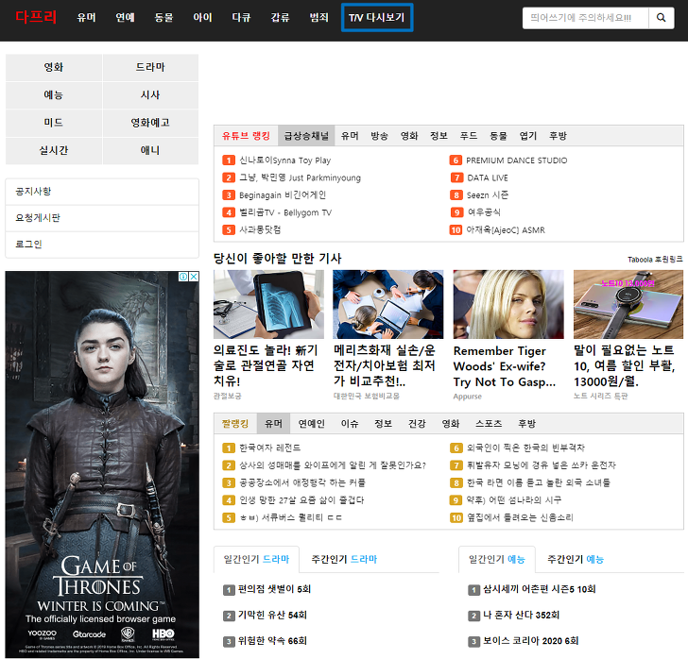Open the 애니 category button

[150, 150]
